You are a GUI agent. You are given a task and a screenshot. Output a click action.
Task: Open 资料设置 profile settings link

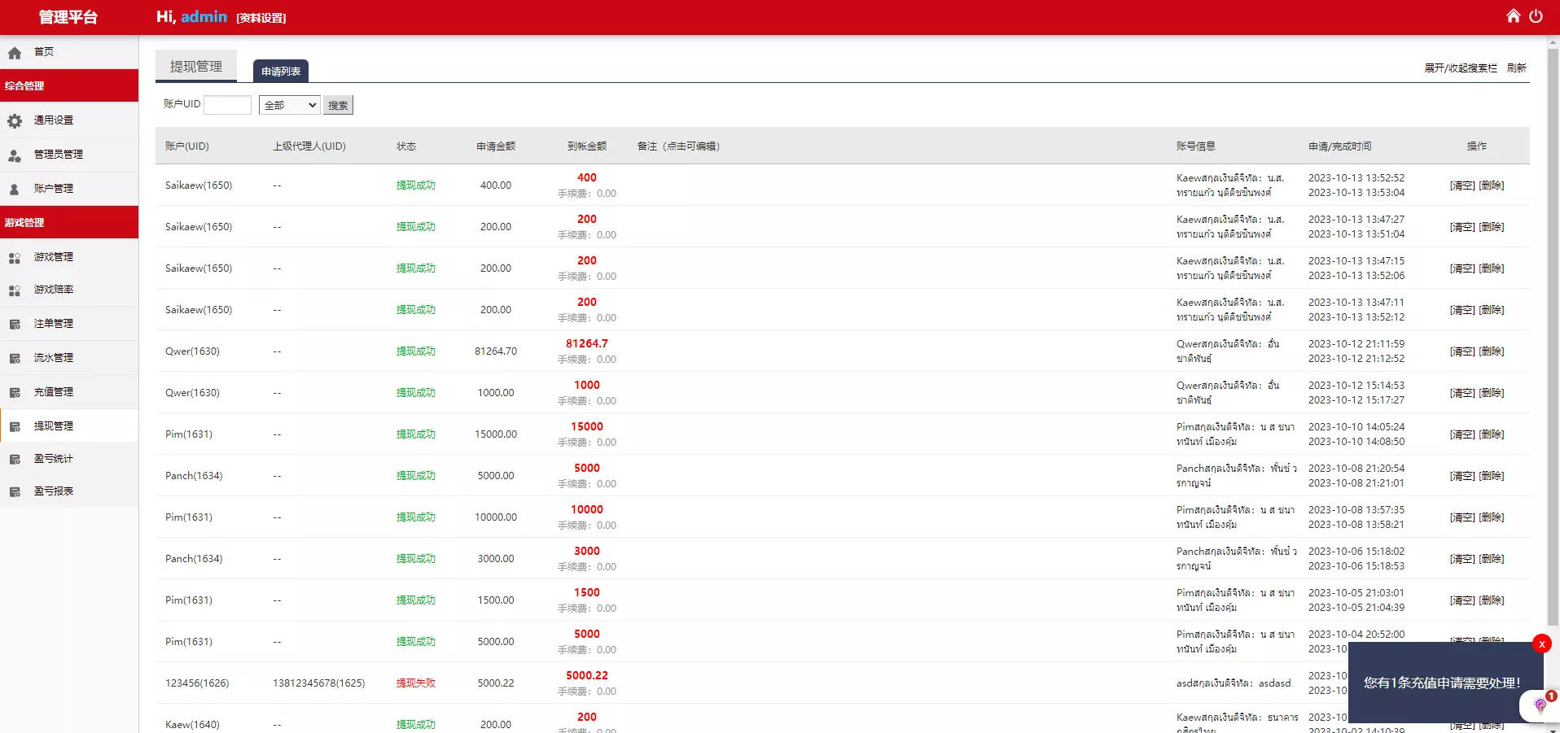point(260,16)
